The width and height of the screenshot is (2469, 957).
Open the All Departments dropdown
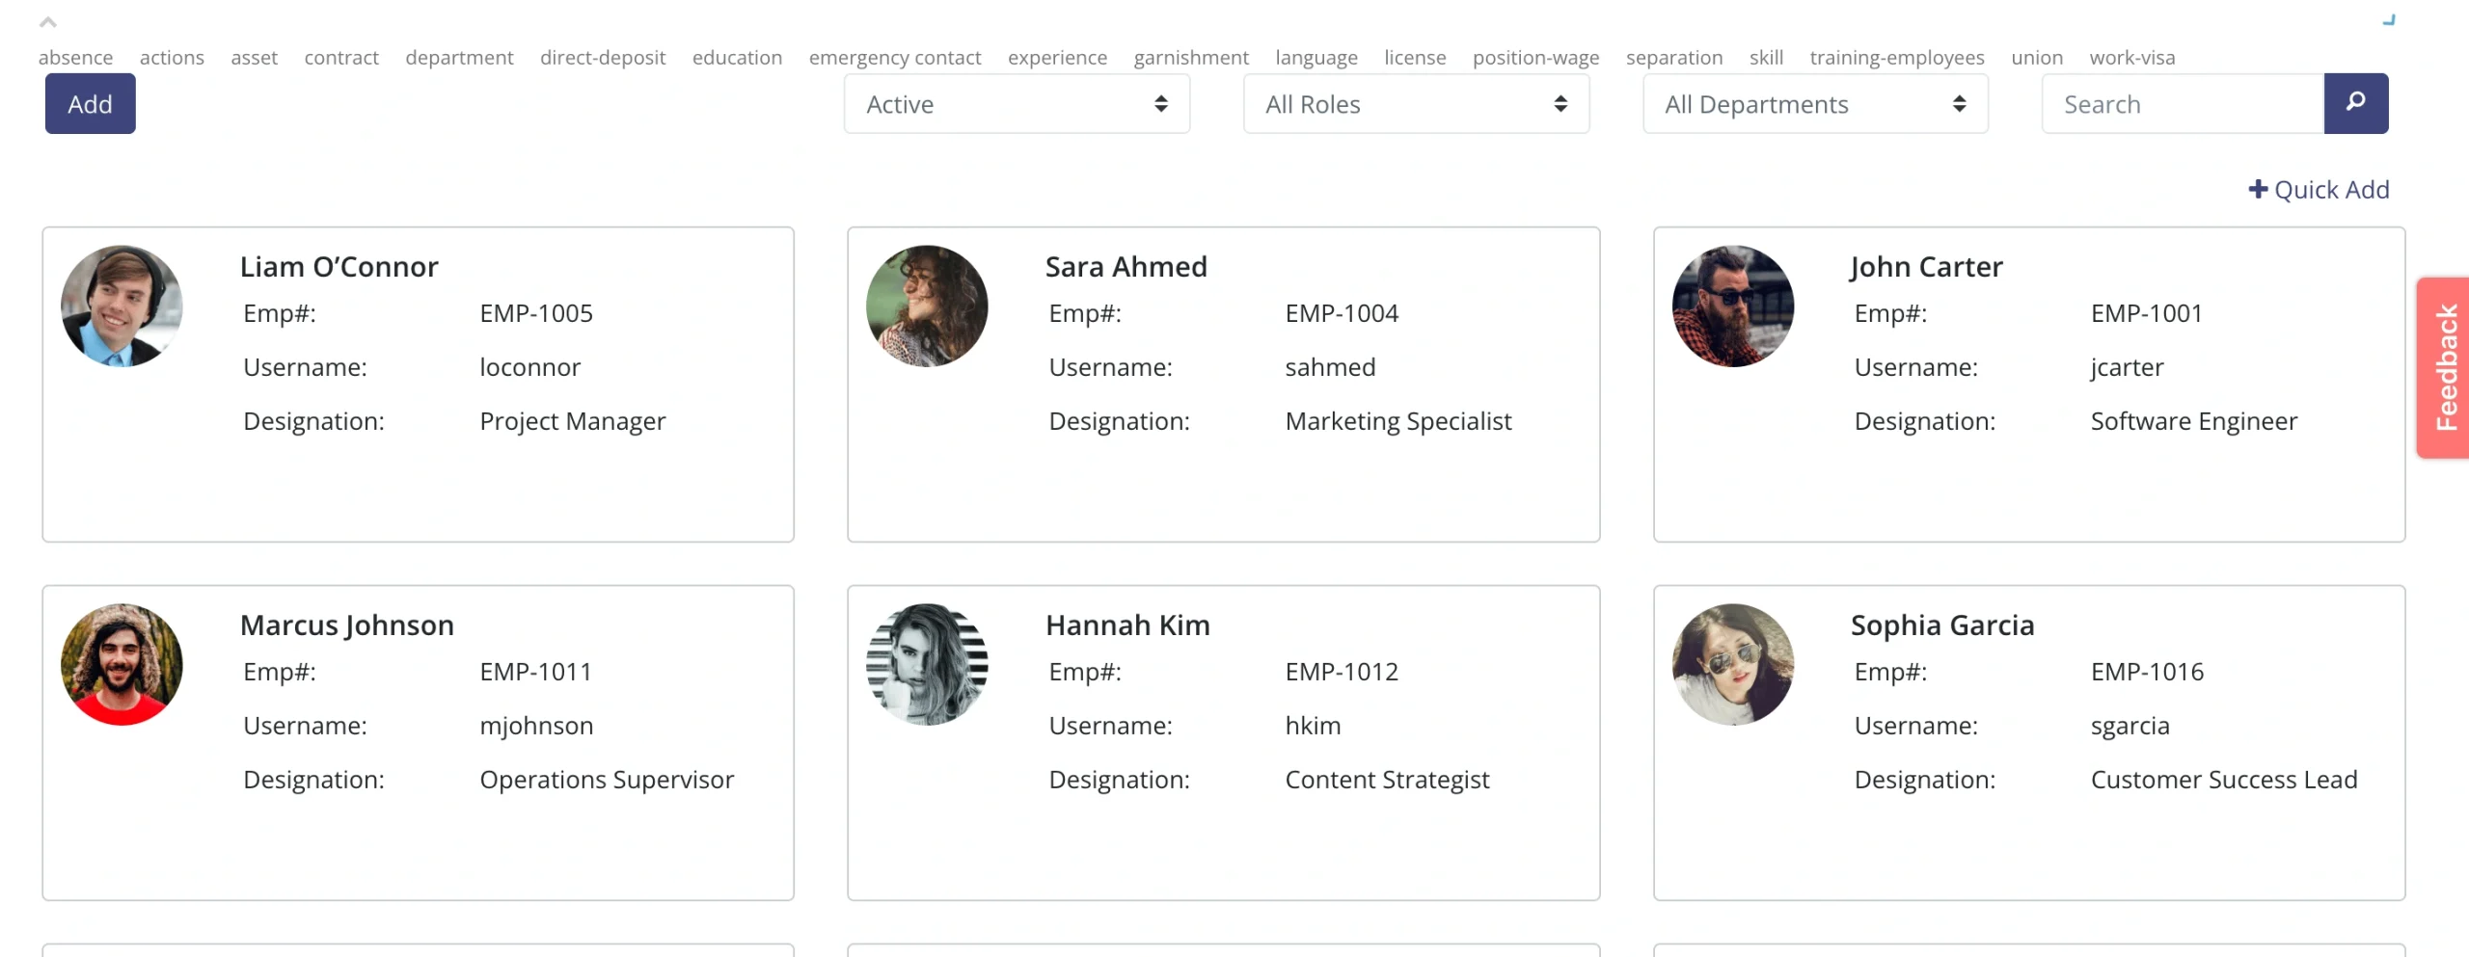coord(1813,103)
